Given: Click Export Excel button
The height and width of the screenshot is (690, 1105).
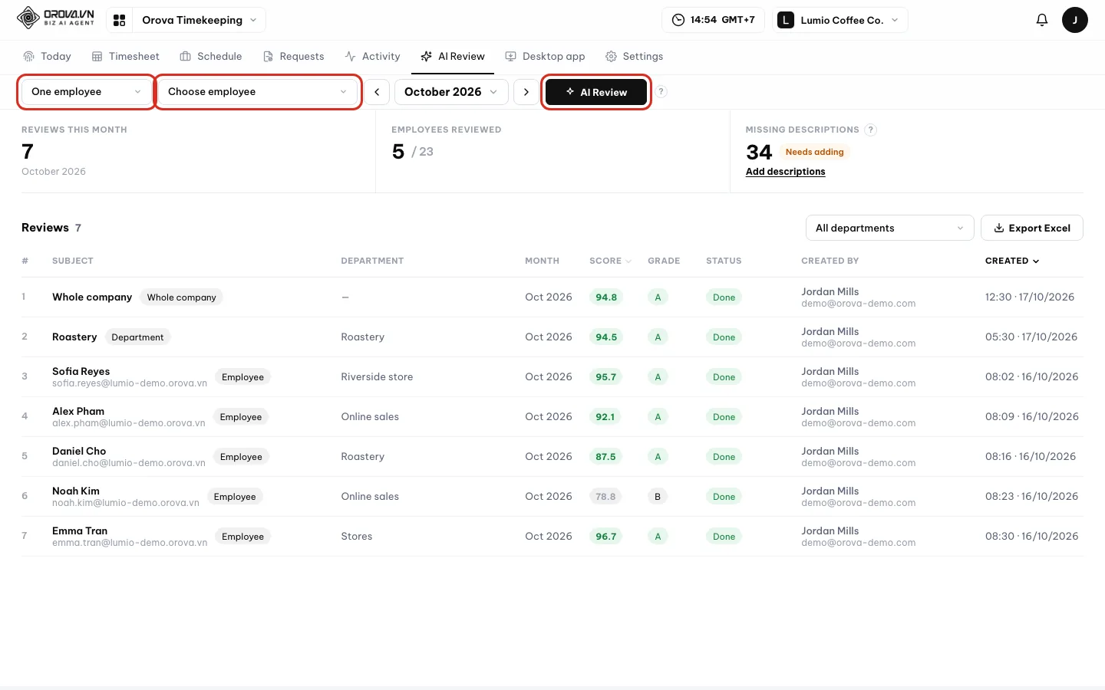Looking at the screenshot, I should click(x=1031, y=228).
